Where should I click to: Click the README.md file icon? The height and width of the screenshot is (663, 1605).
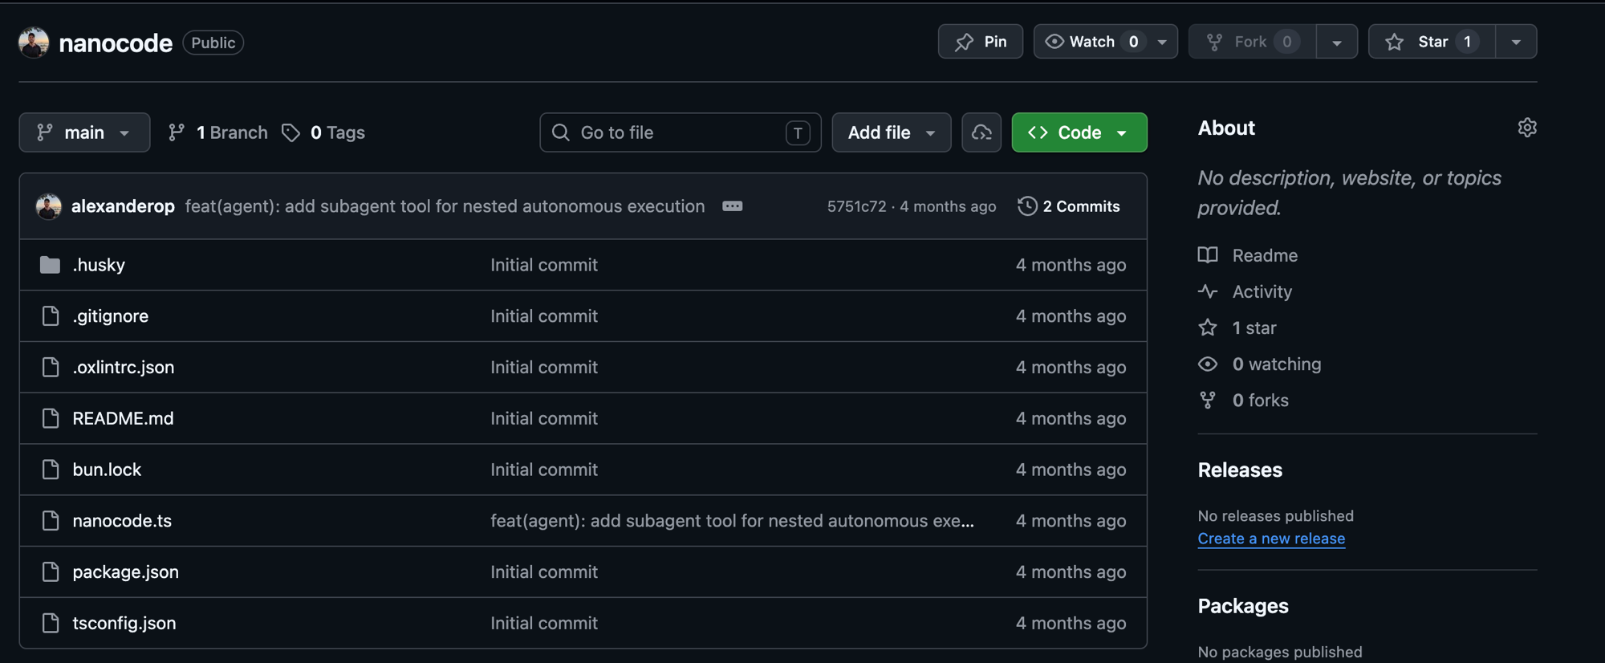(x=51, y=418)
